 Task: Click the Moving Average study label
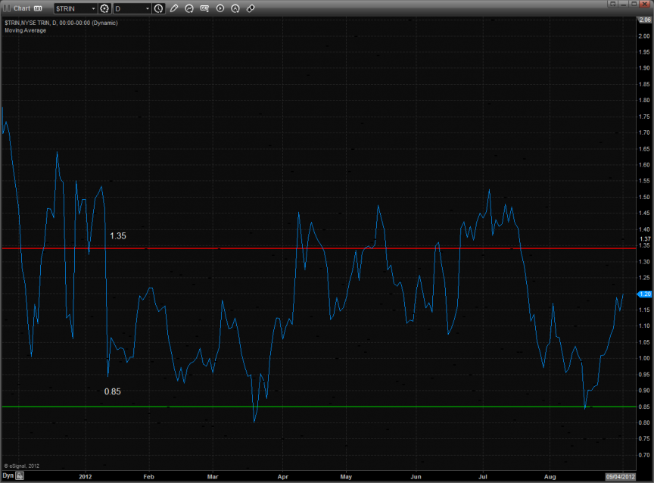tap(25, 30)
